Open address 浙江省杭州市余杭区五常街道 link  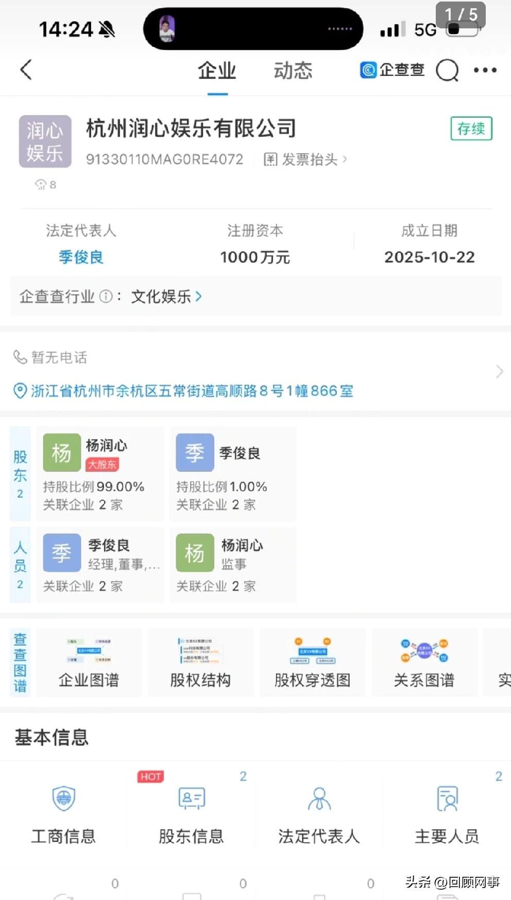click(192, 391)
